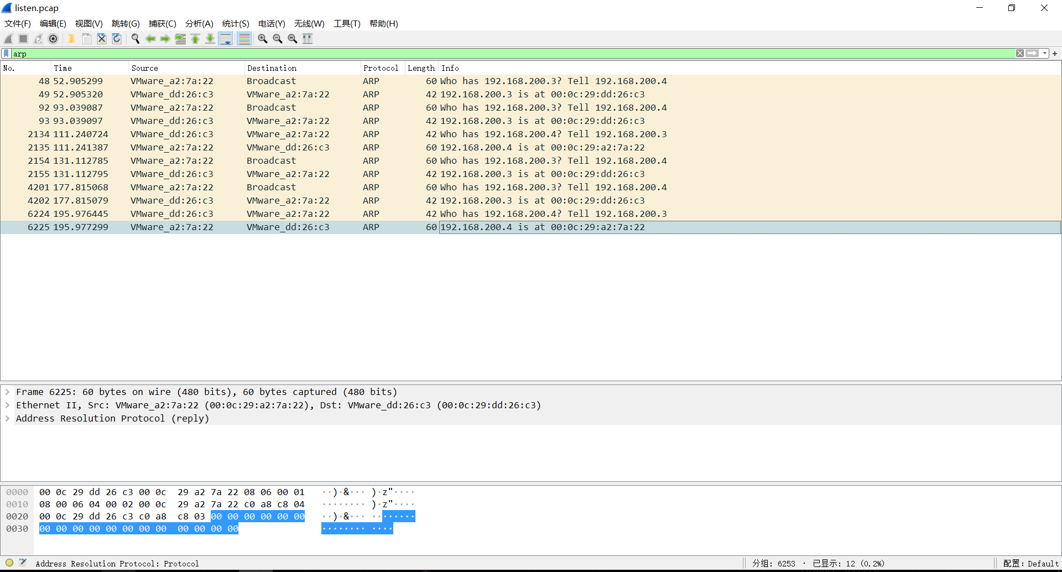The image size is (1062, 572).
Task: Open the find packet magnifier tool
Action: 135,39
